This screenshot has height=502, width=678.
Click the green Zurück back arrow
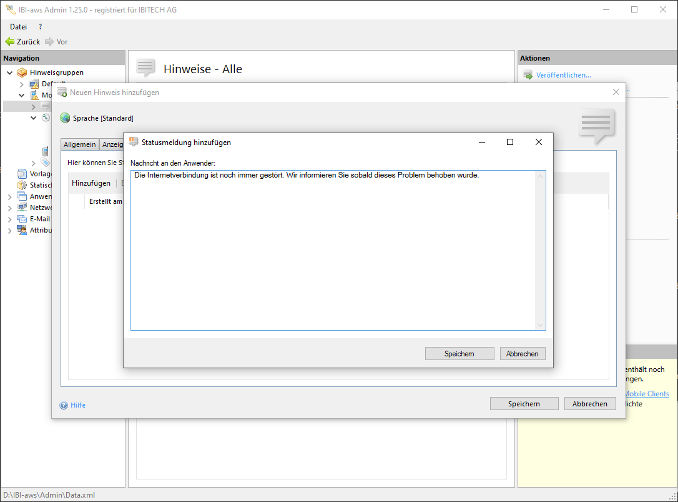pos(10,42)
